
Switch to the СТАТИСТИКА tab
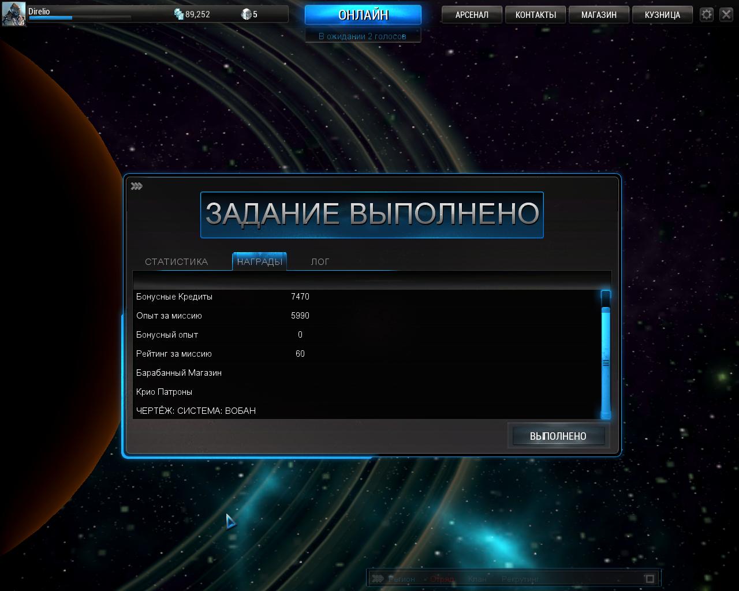176,261
